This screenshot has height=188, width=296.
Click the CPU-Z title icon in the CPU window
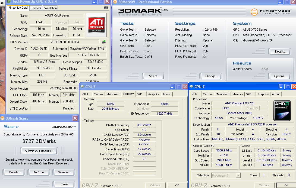(191, 87)
